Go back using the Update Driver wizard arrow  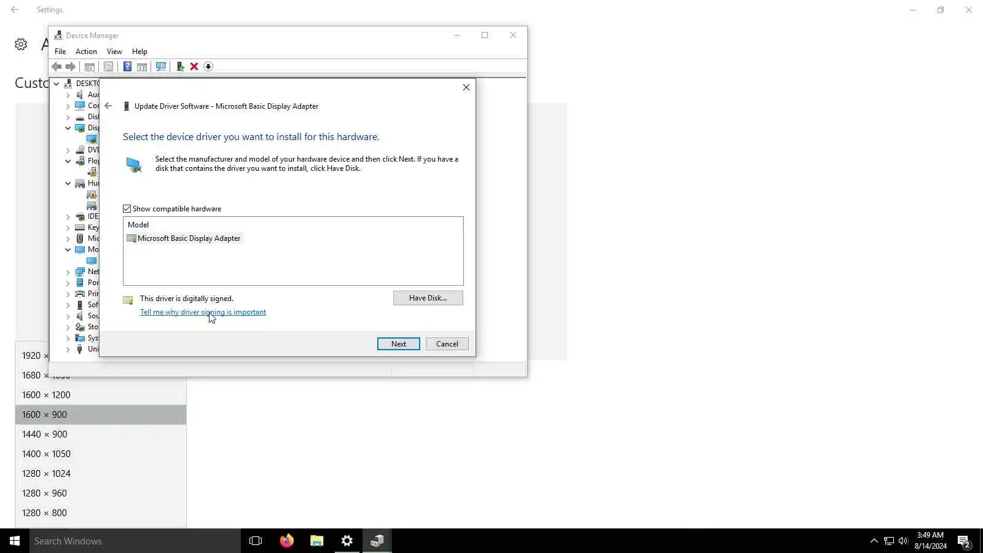tap(108, 106)
